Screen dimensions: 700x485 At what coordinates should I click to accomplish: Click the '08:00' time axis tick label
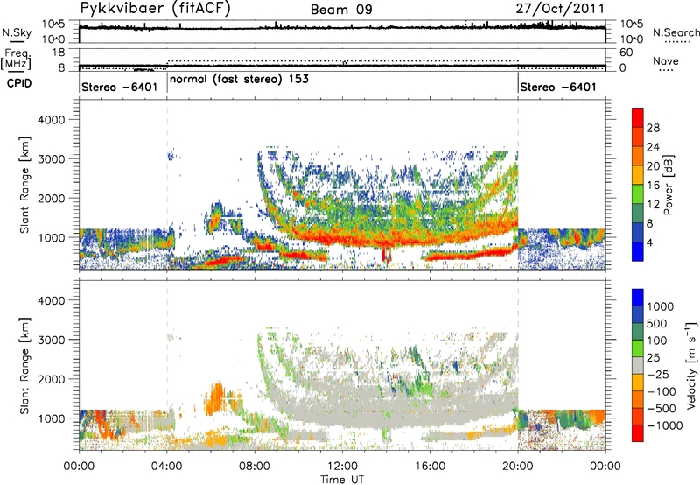click(x=255, y=467)
